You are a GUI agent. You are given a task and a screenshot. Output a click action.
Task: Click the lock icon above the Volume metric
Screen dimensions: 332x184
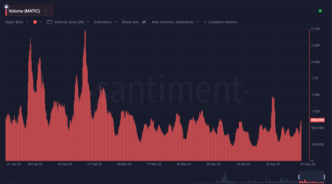click(x=6, y=7)
